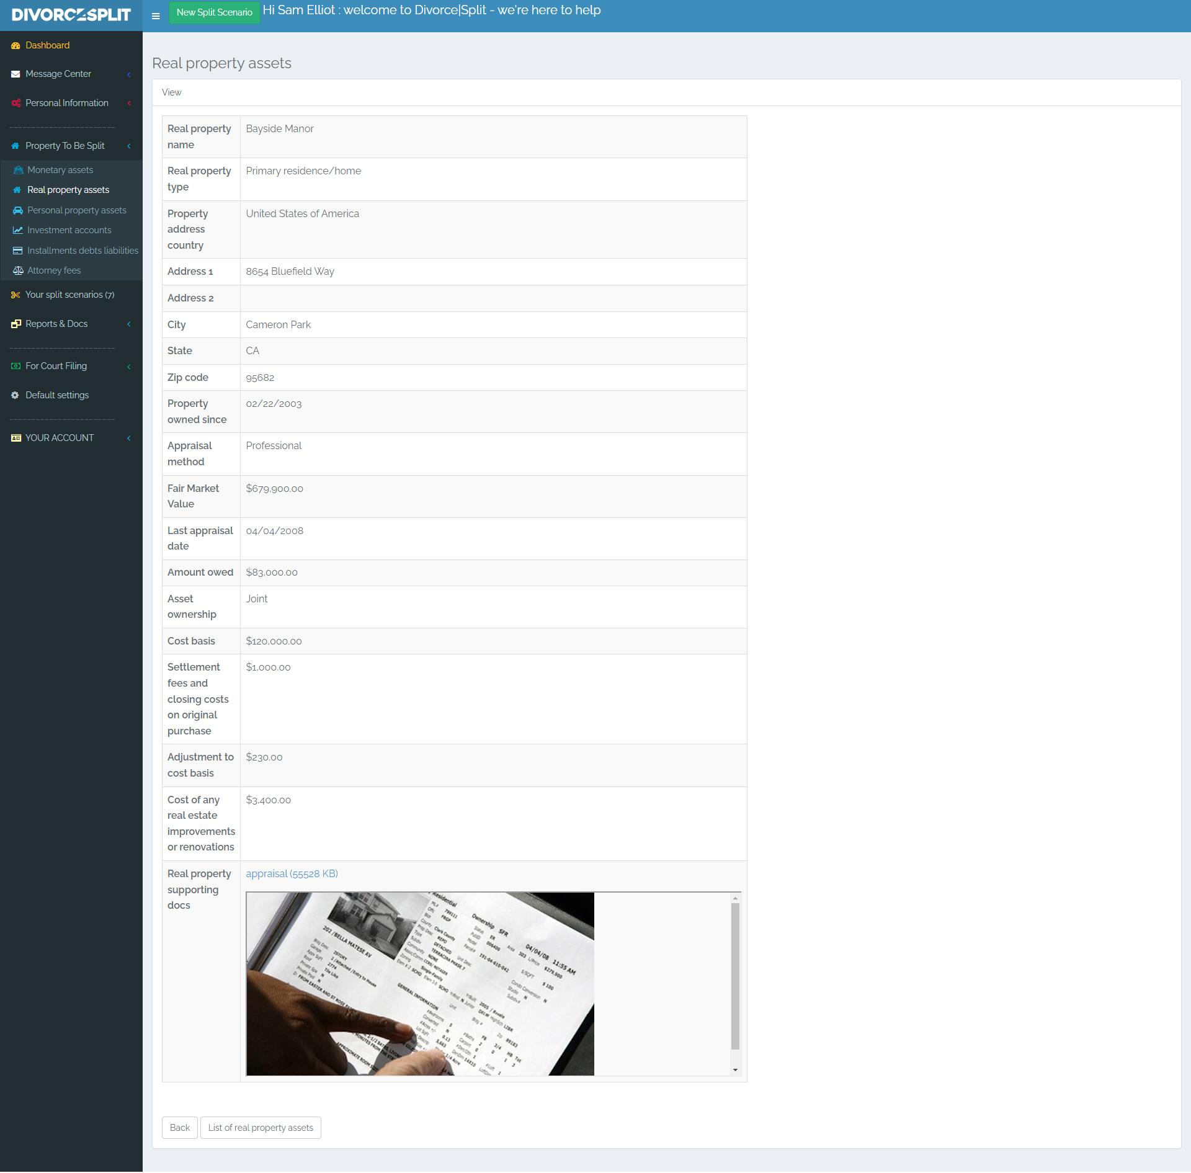Open Installments debts liabilities page
The width and height of the screenshot is (1191, 1173).
[x=83, y=251]
